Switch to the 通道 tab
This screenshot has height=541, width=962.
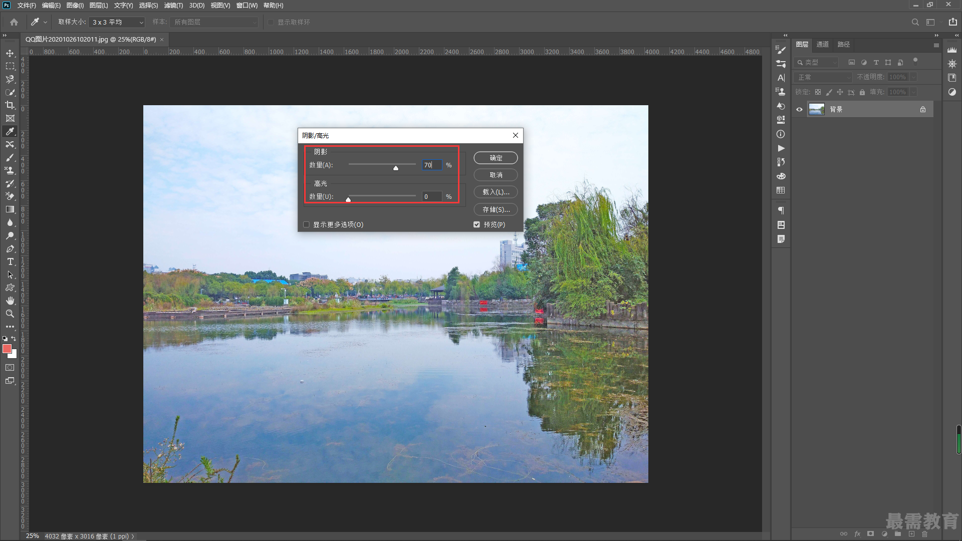click(823, 45)
